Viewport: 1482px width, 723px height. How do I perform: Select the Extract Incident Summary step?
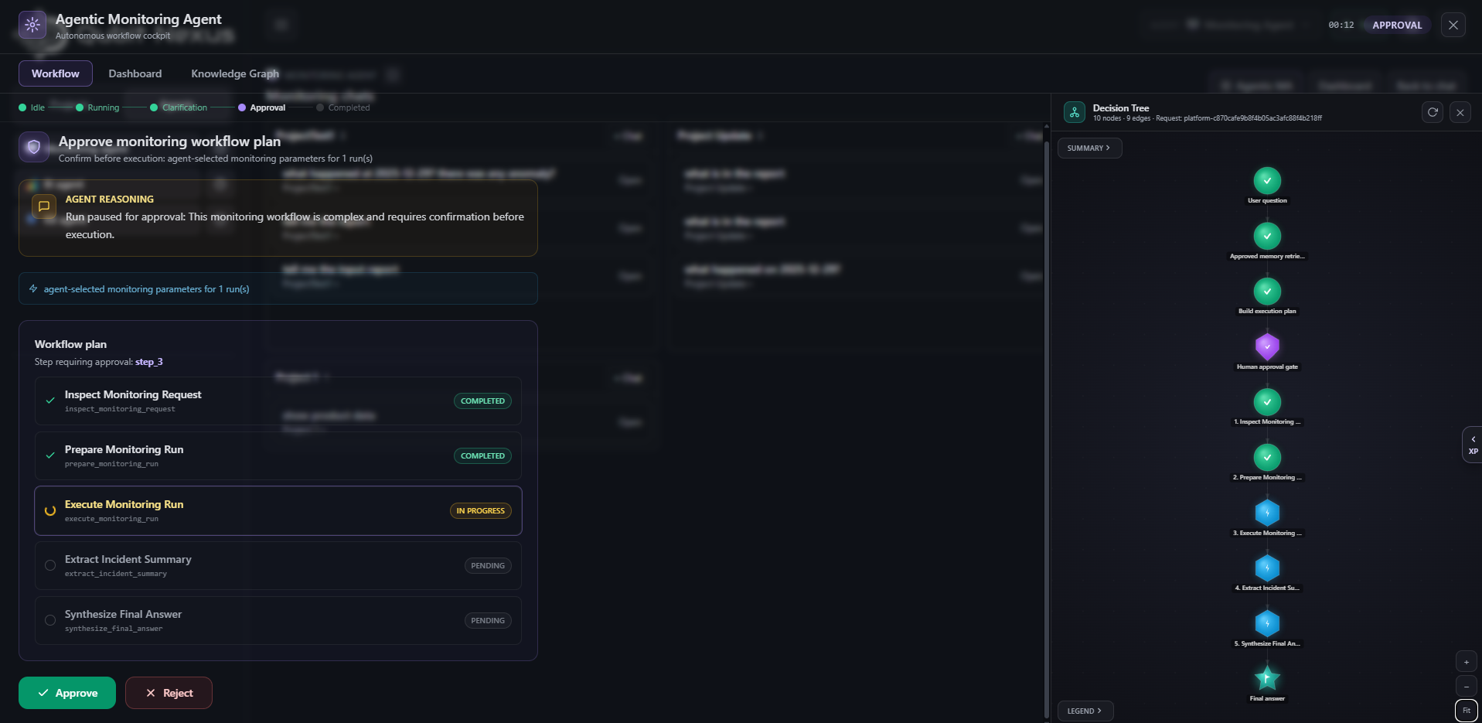click(278, 565)
